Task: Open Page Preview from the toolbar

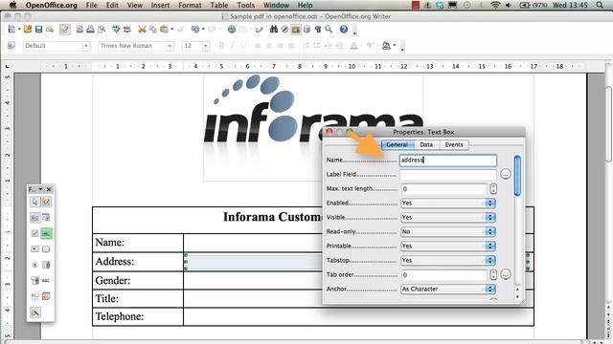Action: click(x=102, y=30)
